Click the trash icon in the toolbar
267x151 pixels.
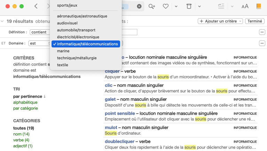click(x=189, y=6)
